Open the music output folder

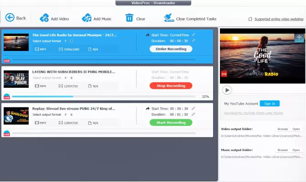[x=296, y=150]
